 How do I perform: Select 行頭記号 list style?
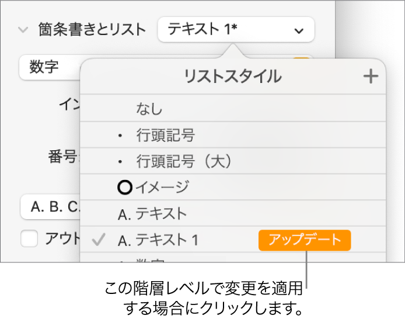[x=165, y=136]
